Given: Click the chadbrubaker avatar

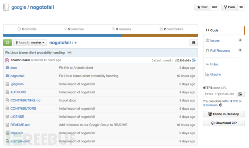Looking at the screenshot, I should click(7, 60).
